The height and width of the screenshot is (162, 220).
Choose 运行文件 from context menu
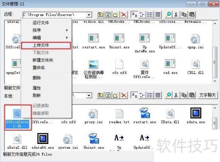coord(47,23)
